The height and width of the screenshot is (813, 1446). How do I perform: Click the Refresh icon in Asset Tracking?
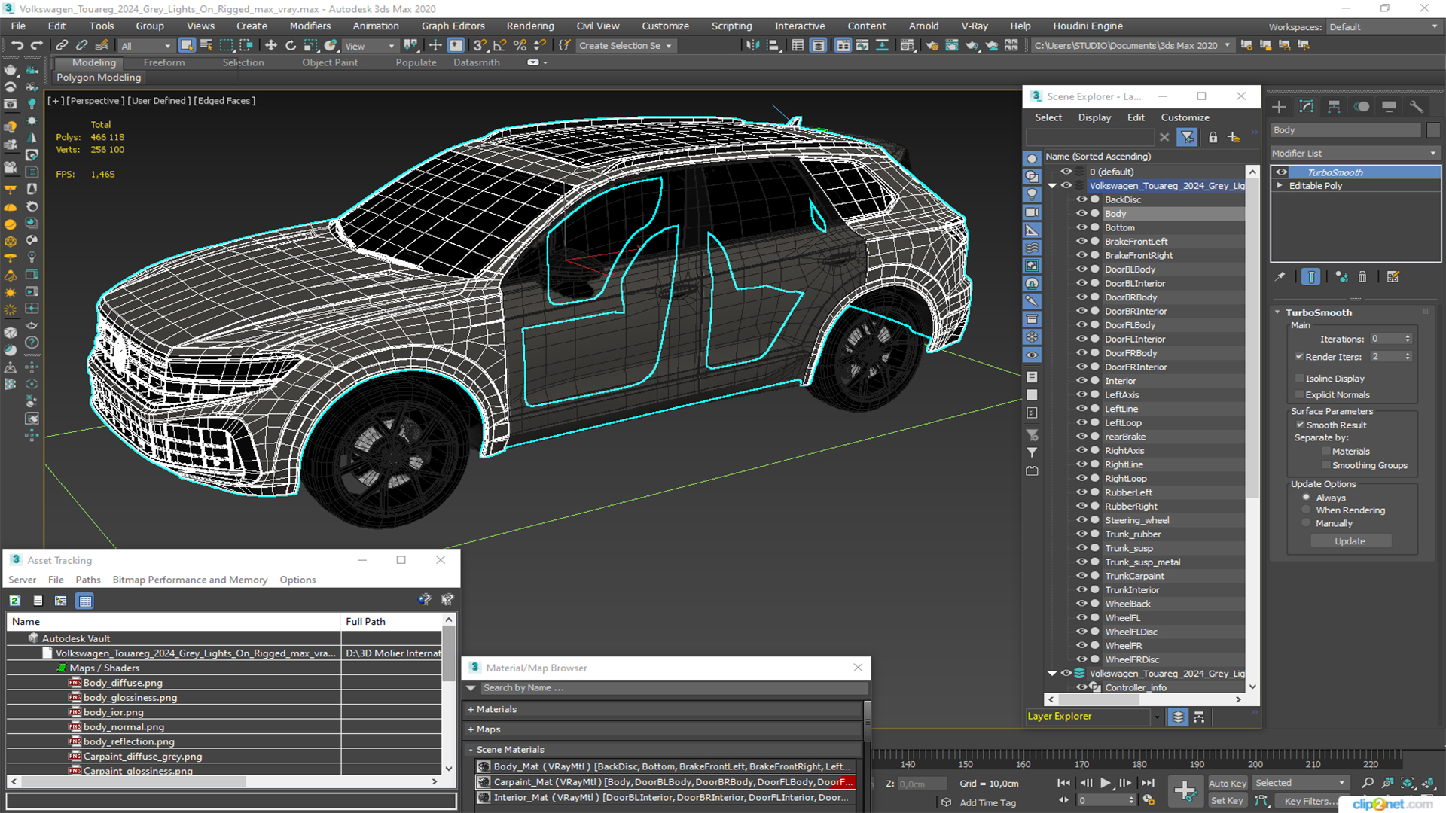tap(15, 601)
